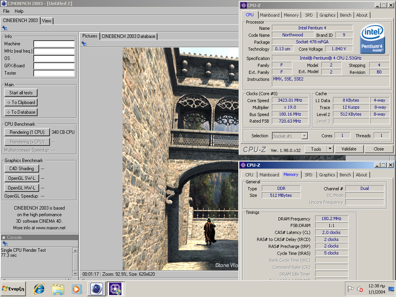Toggle the Console panel header square
396x297 pixels.
[3, 237]
